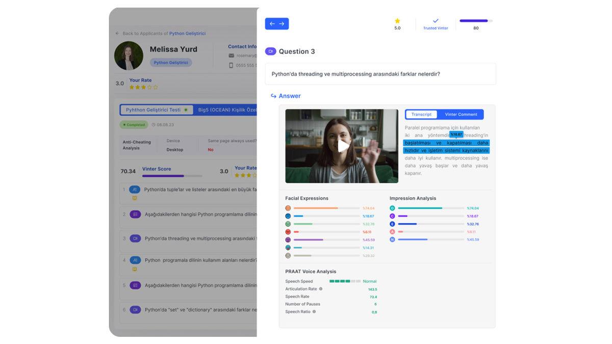The height and width of the screenshot is (344, 612).
Task: Click the Python Geliştirici tag under Melissa Yurd
Action: coord(171,63)
